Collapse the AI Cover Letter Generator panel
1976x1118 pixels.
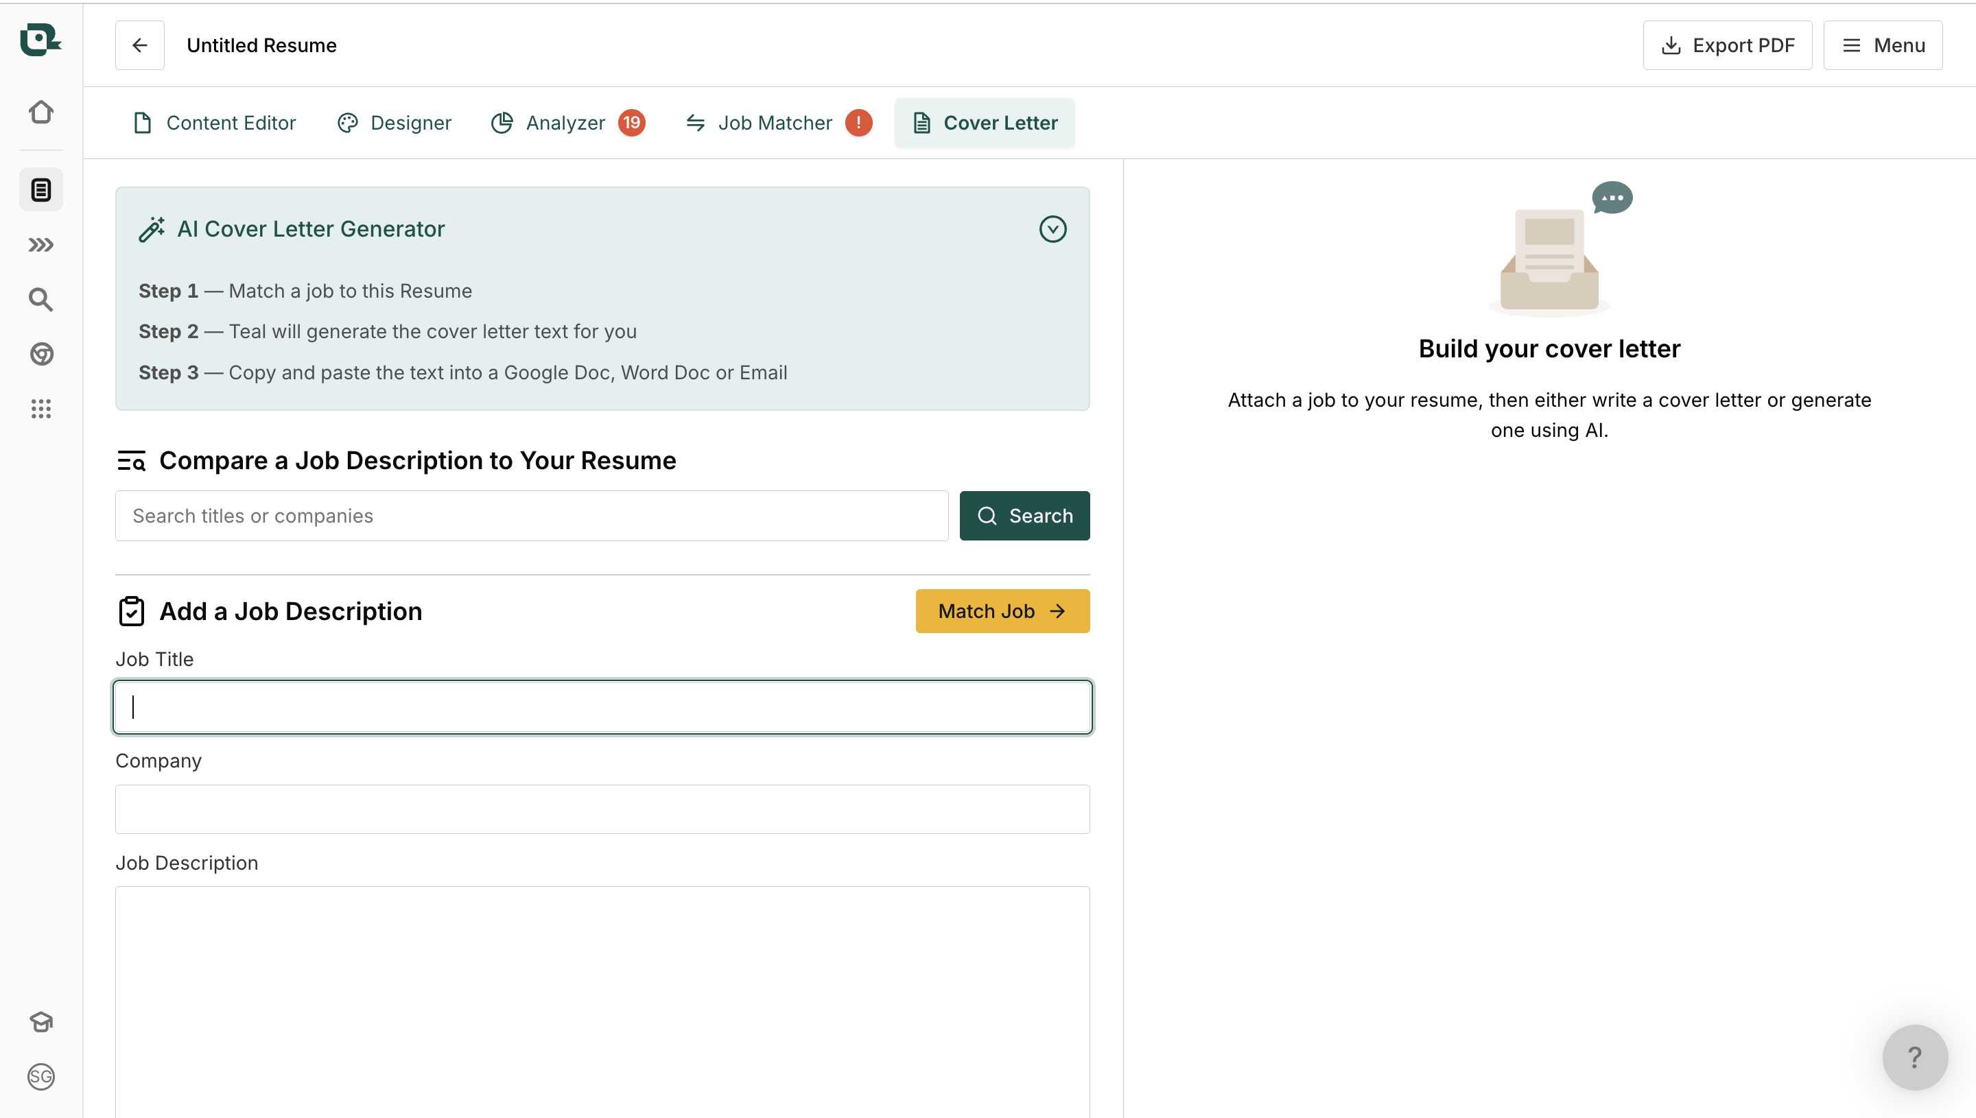(1052, 229)
